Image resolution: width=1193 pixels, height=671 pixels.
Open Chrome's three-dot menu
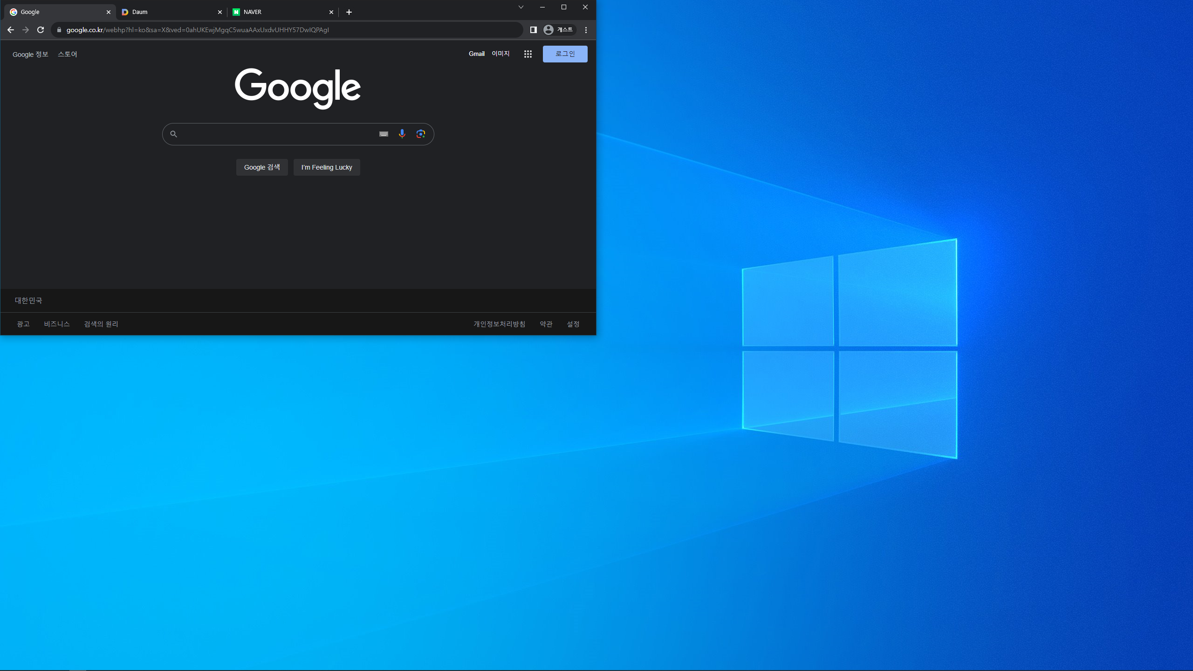tap(586, 30)
